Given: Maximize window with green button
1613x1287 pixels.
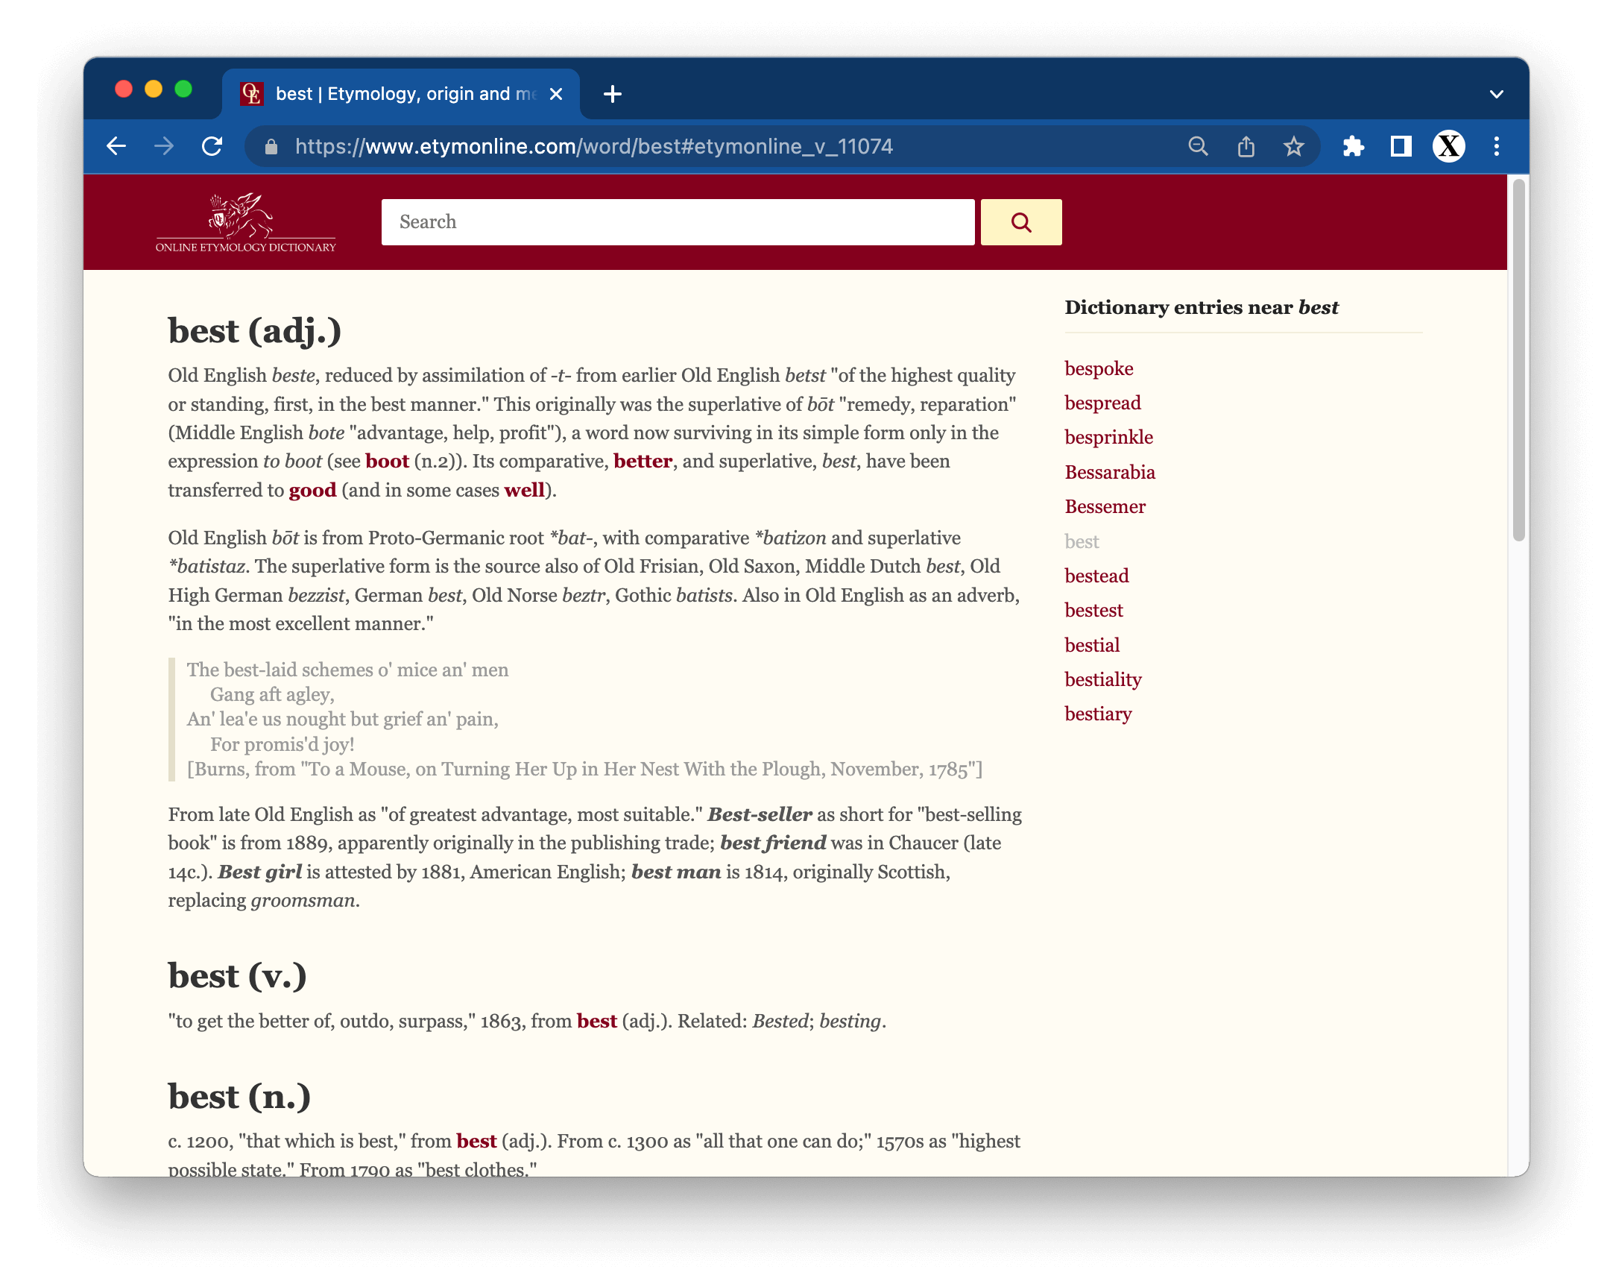Looking at the screenshot, I should tap(183, 89).
